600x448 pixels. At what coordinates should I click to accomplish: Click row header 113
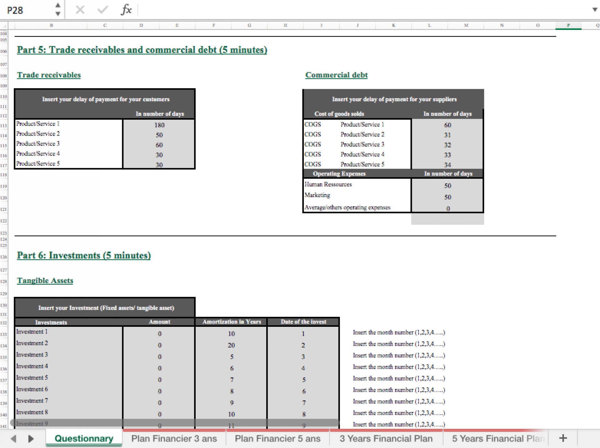pos(3,126)
